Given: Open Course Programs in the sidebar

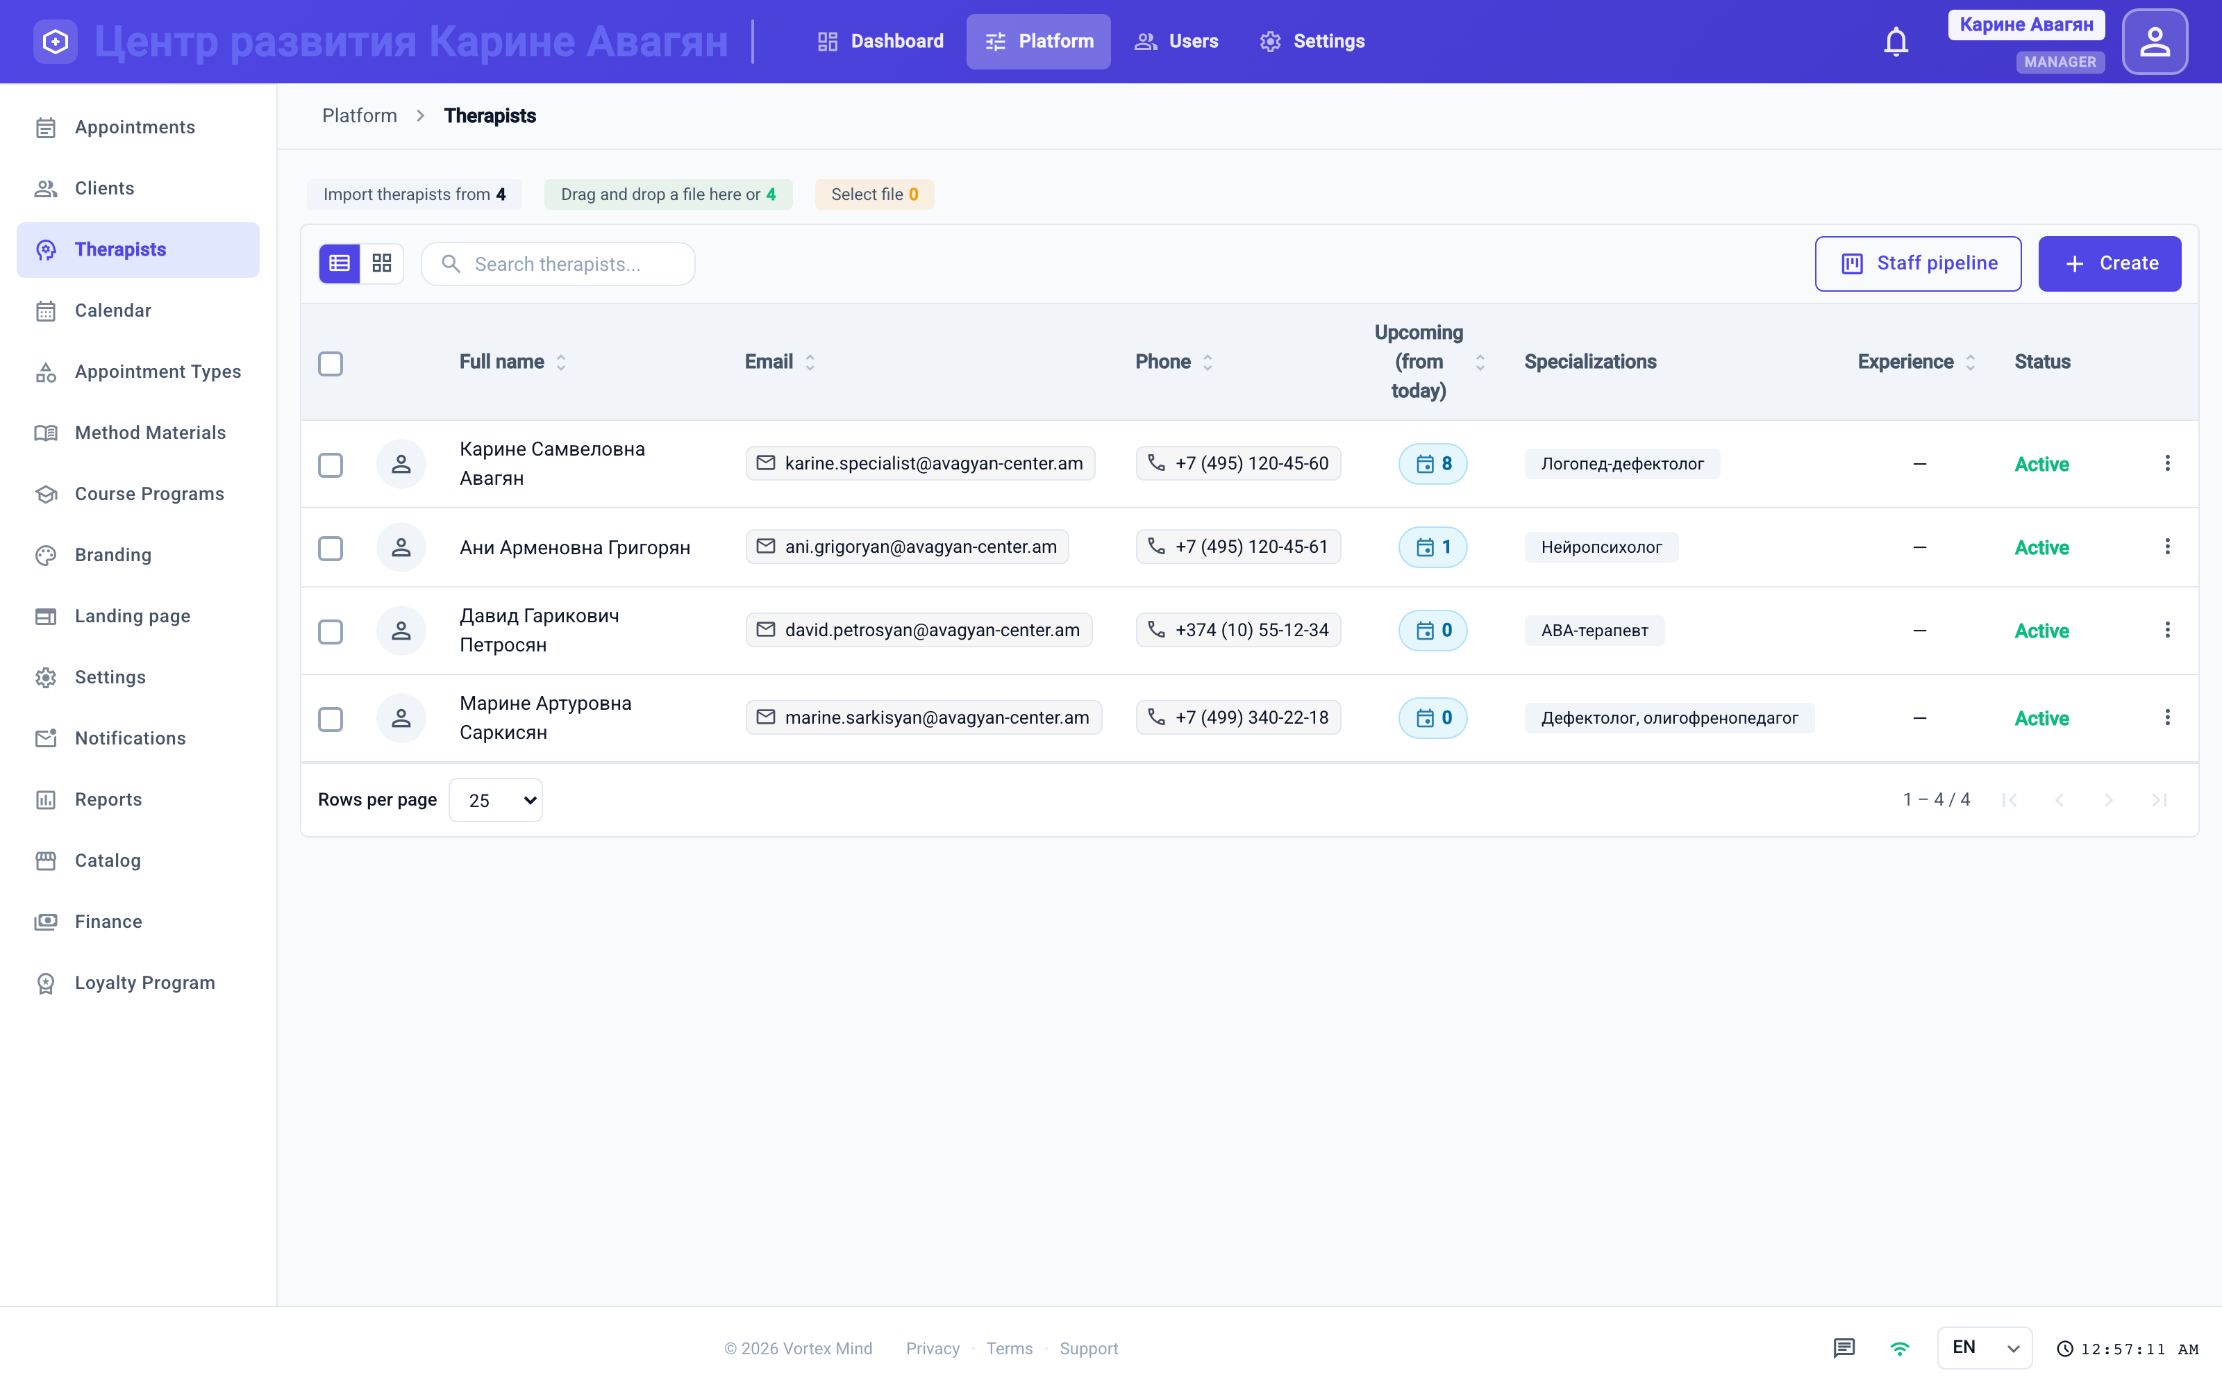Looking at the screenshot, I should [x=137, y=494].
